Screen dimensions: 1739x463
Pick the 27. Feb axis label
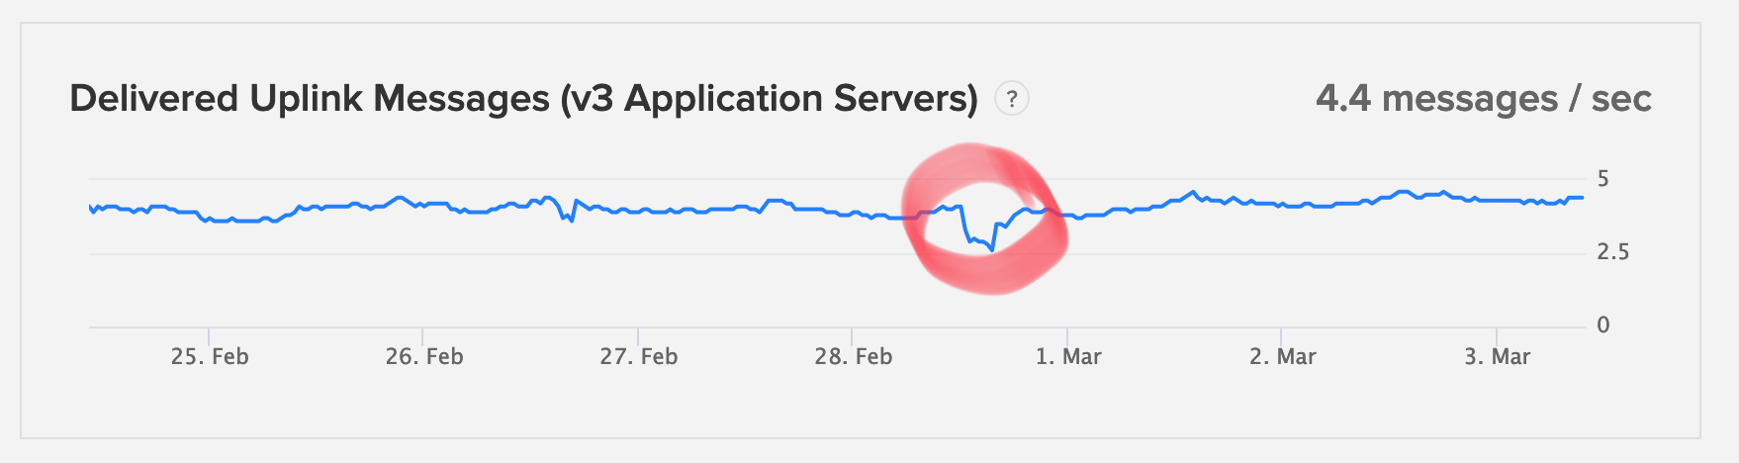(639, 356)
